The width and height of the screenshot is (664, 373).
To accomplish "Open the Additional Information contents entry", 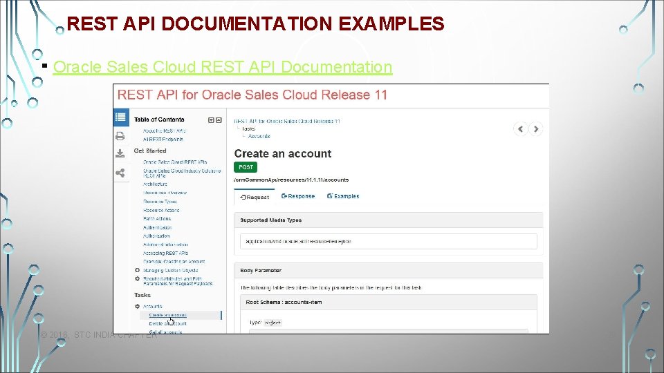I will point(165,245).
